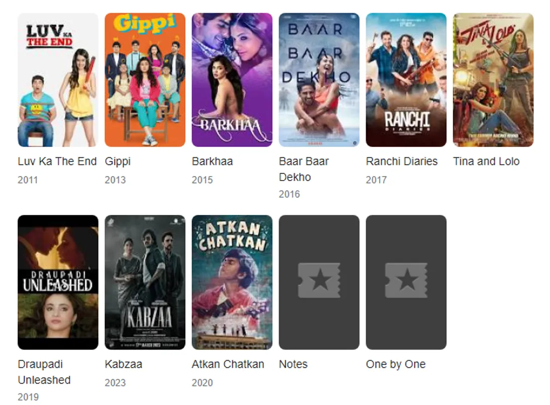
Task: Open the Luv Ka The End title link
Action: tap(57, 161)
